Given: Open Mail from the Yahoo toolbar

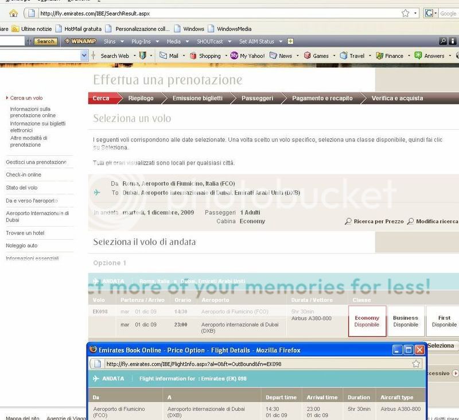Looking at the screenshot, I should (x=169, y=56).
